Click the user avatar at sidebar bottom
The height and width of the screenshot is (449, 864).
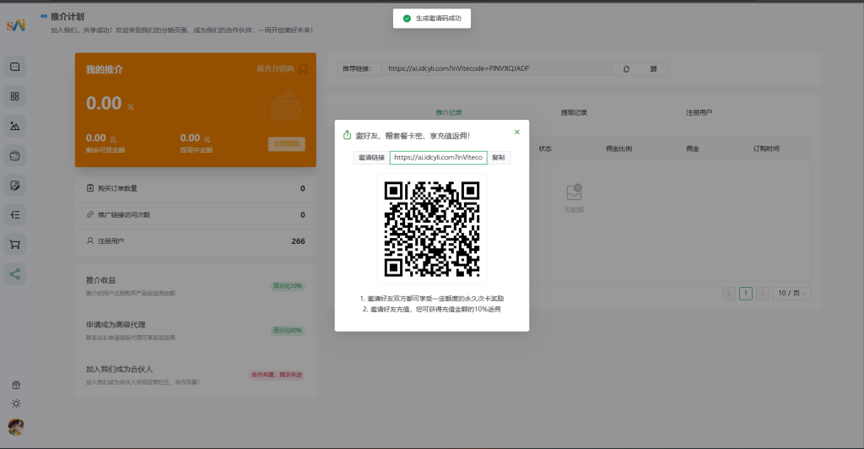click(15, 426)
